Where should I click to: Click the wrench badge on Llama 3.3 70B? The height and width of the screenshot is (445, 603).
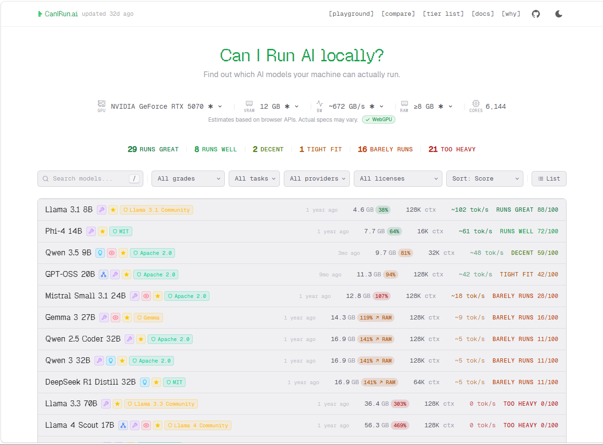click(106, 404)
